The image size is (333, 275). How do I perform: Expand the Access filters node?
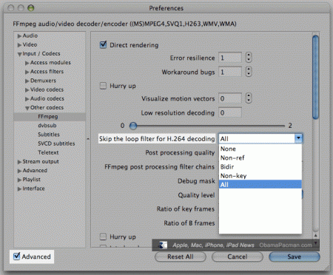point(27,72)
